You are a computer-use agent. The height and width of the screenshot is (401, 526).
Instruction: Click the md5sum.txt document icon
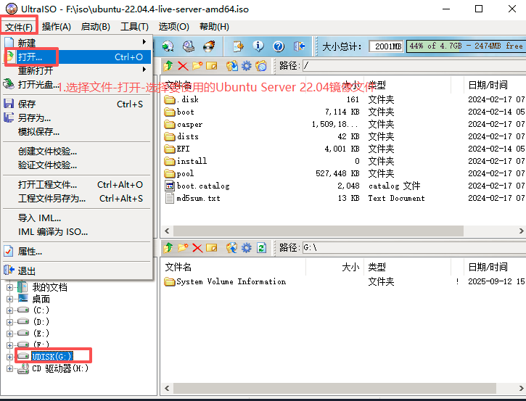click(170, 198)
